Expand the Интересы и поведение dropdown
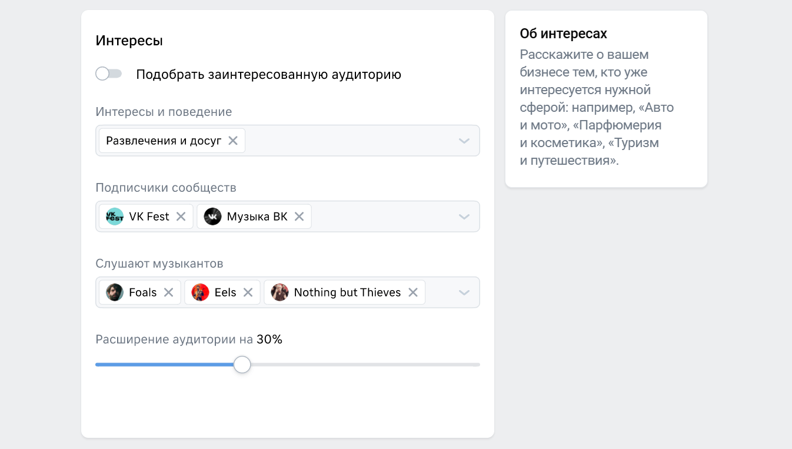Screen dimensions: 792x449 coord(464,141)
